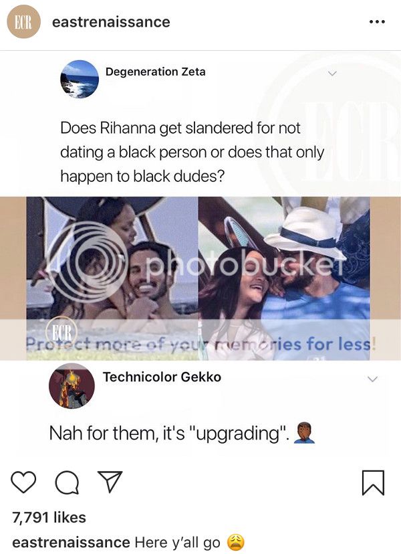Open the three-dot options menu
Image resolution: width=401 pixels, height=554 pixels.
click(x=377, y=22)
